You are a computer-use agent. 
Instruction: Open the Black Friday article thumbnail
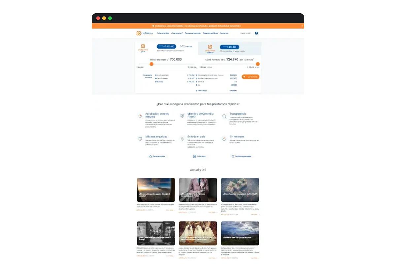pyautogui.click(x=156, y=233)
